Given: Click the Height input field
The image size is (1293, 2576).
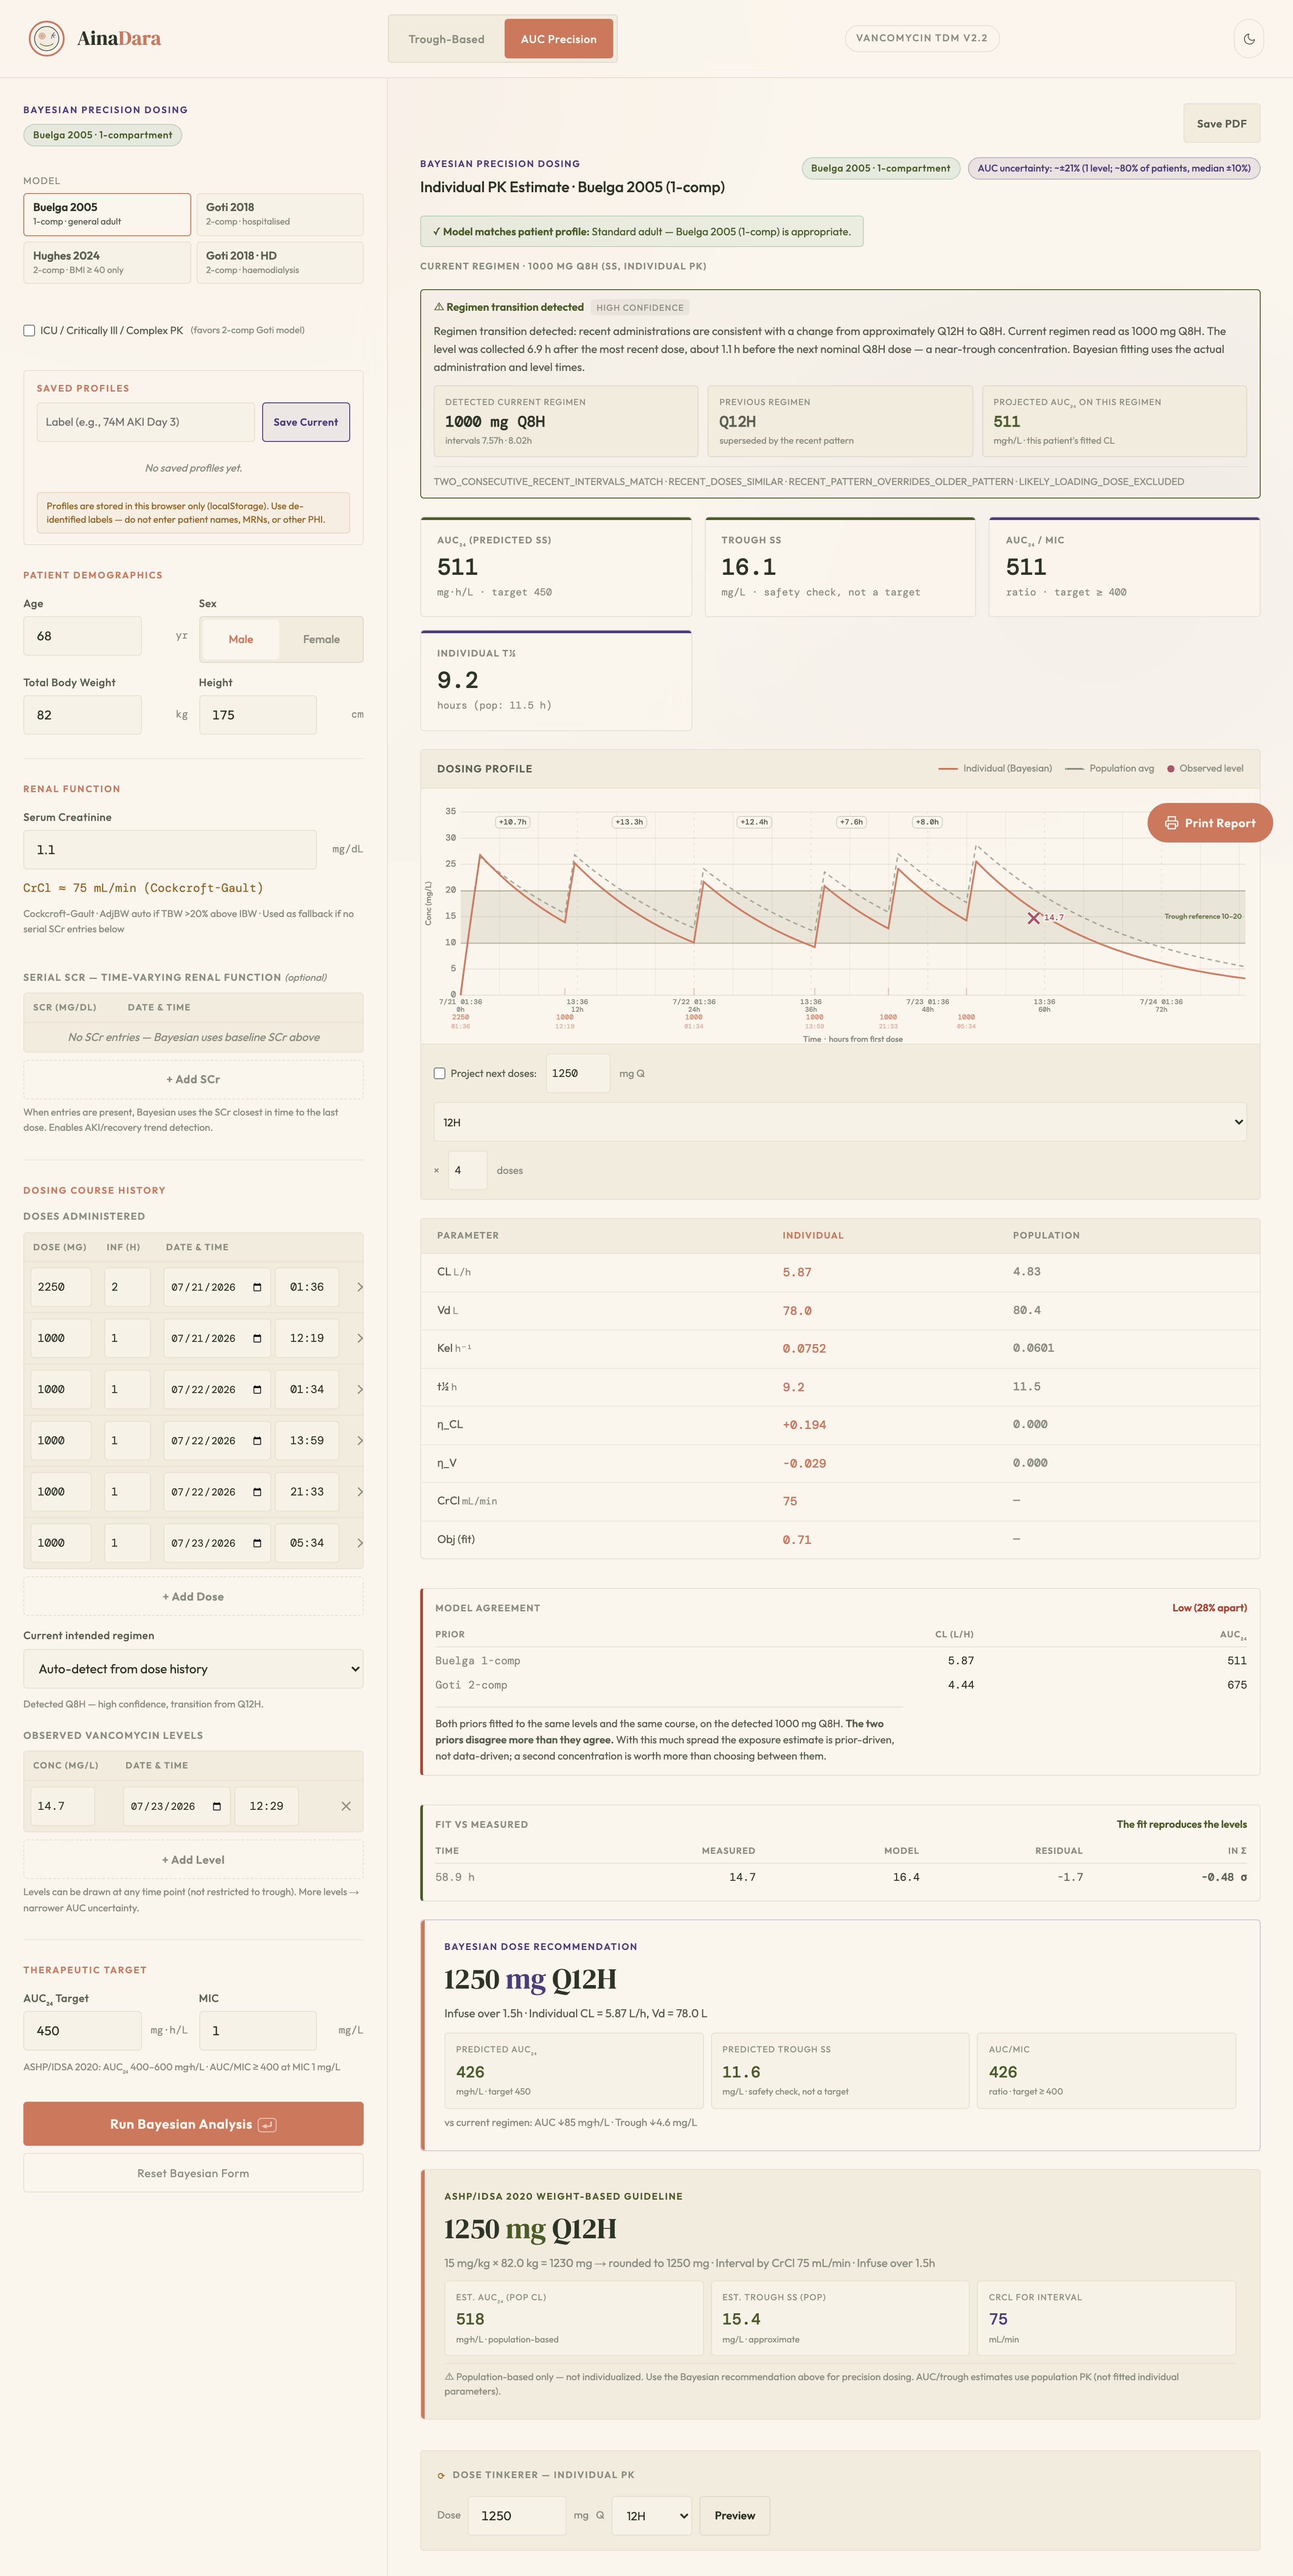Looking at the screenshot, I should (258, 715).
